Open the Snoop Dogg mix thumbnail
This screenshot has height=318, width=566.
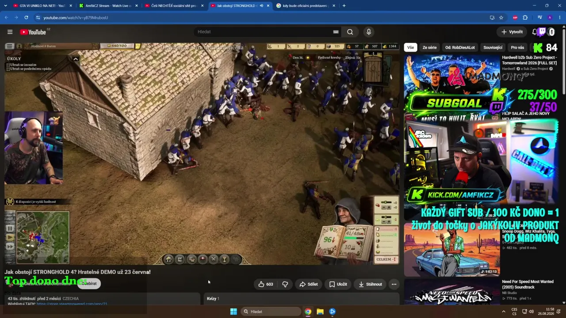[x=451, y=249]
